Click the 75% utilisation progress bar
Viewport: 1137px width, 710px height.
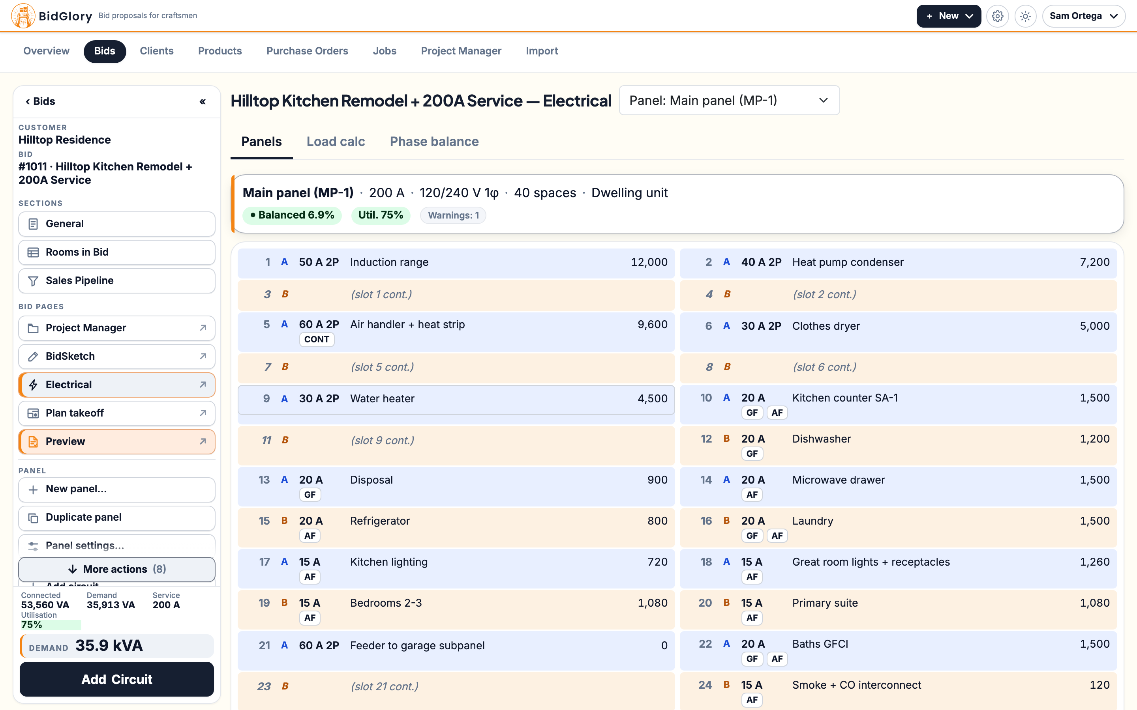(51, 625)
